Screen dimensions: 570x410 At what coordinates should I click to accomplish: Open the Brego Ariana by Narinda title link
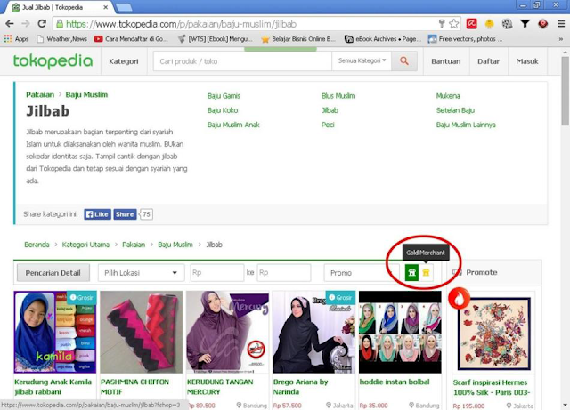tap(301, 387)
